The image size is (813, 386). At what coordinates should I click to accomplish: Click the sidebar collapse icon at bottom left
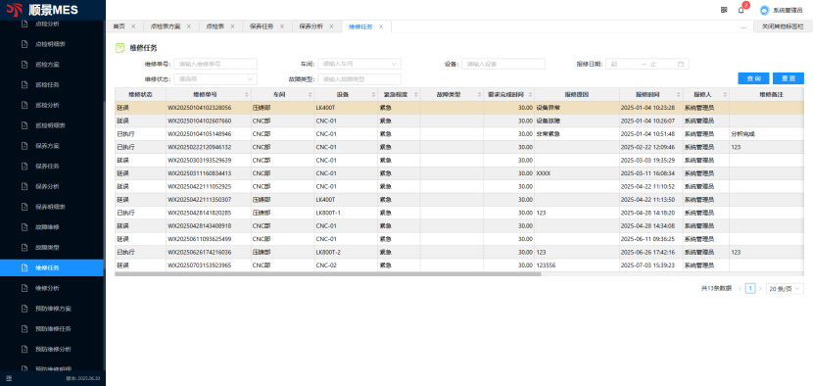(9, 378)
